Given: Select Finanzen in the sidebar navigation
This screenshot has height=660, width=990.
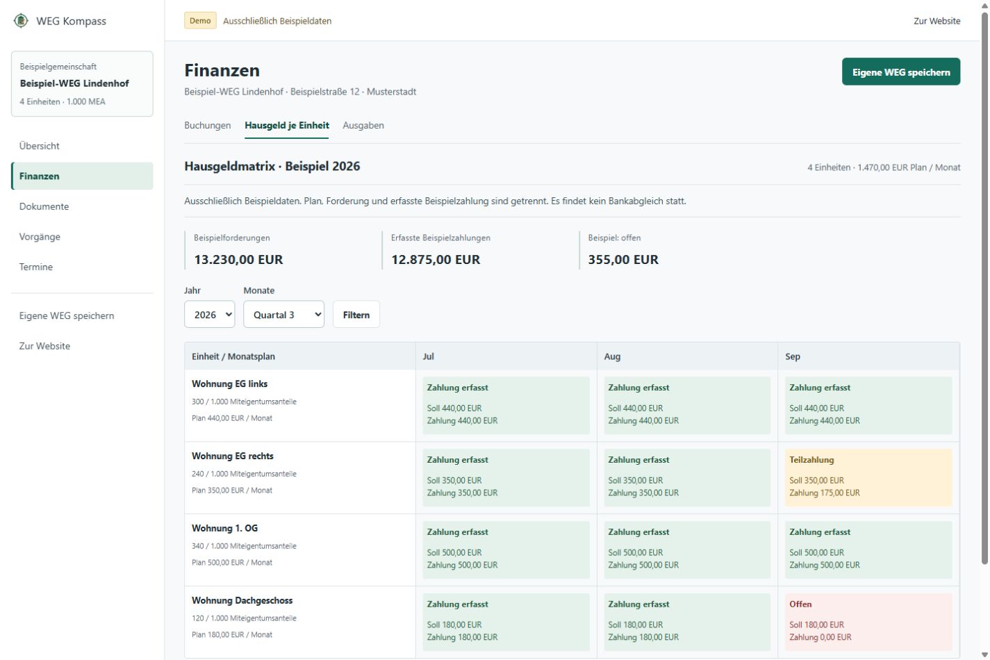Looking at the screenshot, I should (82, 176).
